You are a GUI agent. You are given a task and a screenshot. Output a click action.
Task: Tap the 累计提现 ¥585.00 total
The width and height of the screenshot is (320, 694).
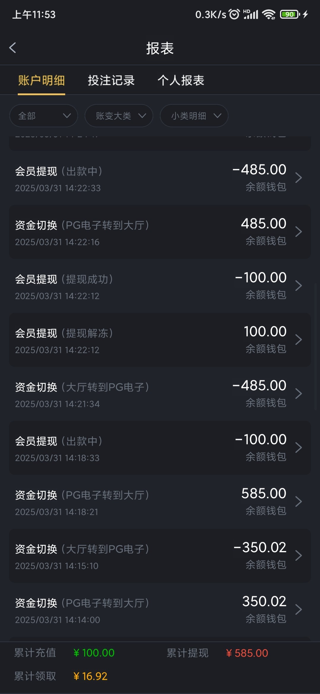point(247,653)
